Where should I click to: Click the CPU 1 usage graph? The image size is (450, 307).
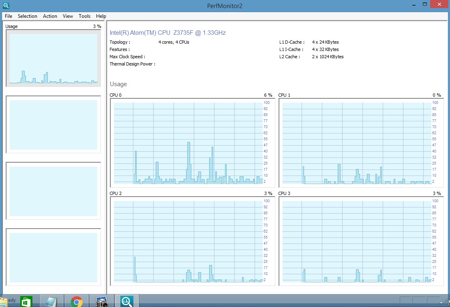(361, 143)
